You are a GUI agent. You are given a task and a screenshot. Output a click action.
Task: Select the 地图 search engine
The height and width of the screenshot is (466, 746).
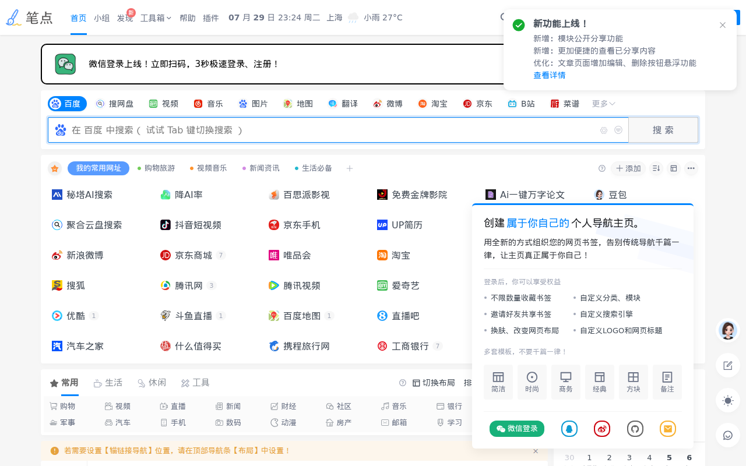coord(298,104)
